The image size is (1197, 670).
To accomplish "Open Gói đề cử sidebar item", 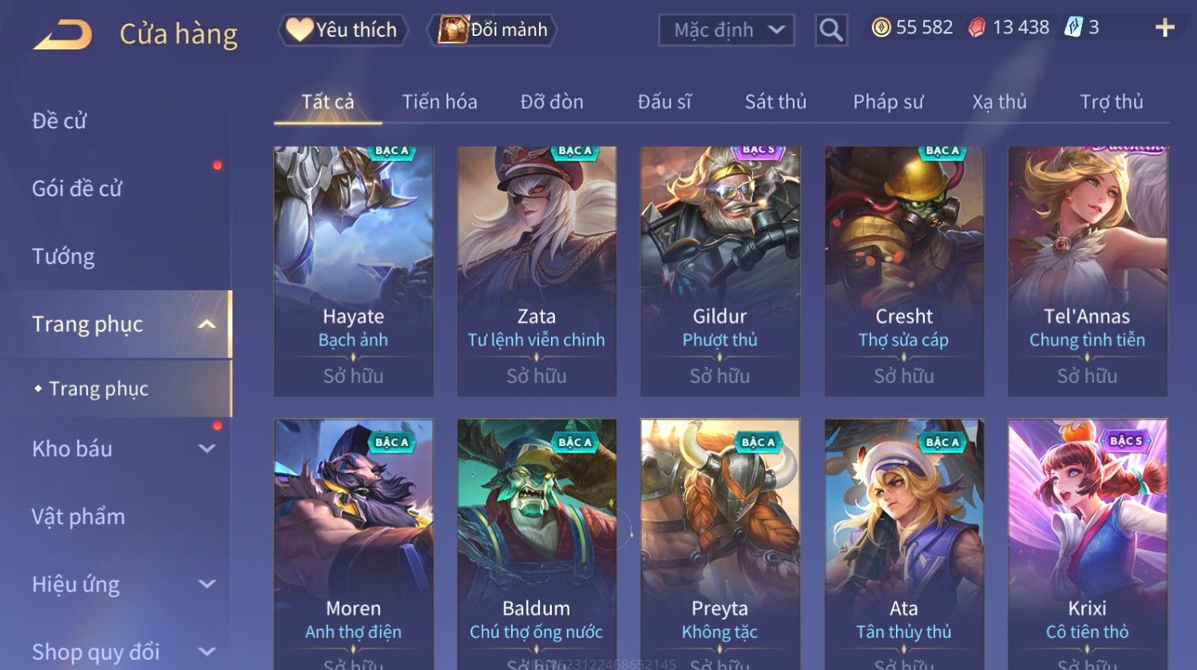I will click(77, 189).
